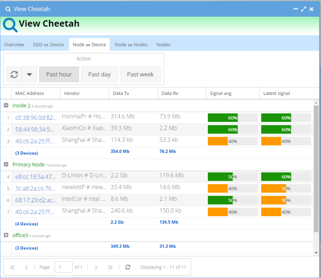Click MAC address 58:44:98:34:9...
Image resolution: width=321 pixels, height=278 pixels.
pos(35,129)
